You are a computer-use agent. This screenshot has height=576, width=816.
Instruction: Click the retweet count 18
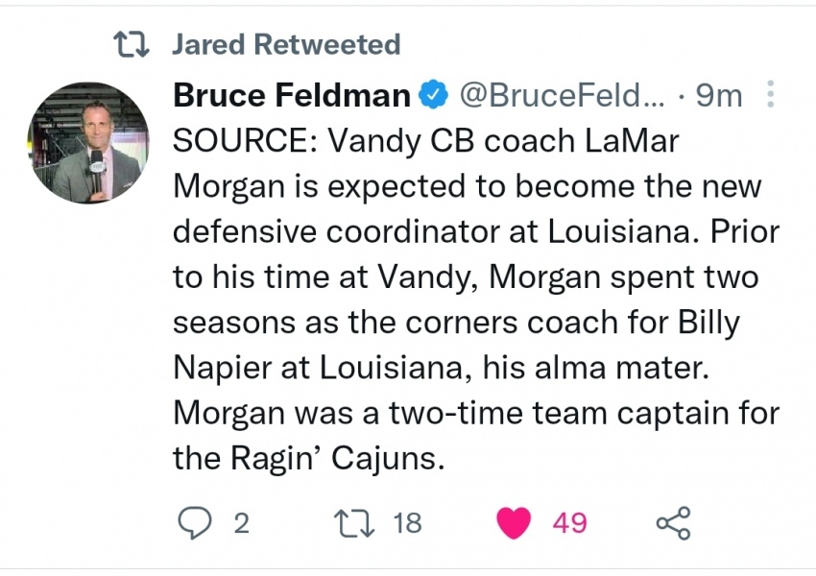pos(407,523)
